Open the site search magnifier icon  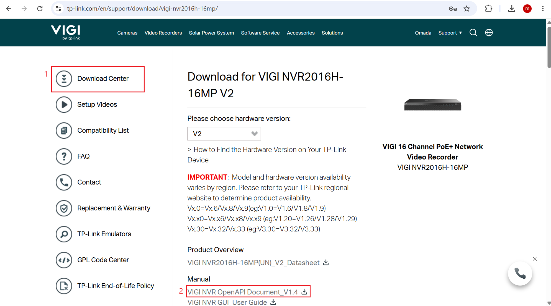click(x=473, y=33)
